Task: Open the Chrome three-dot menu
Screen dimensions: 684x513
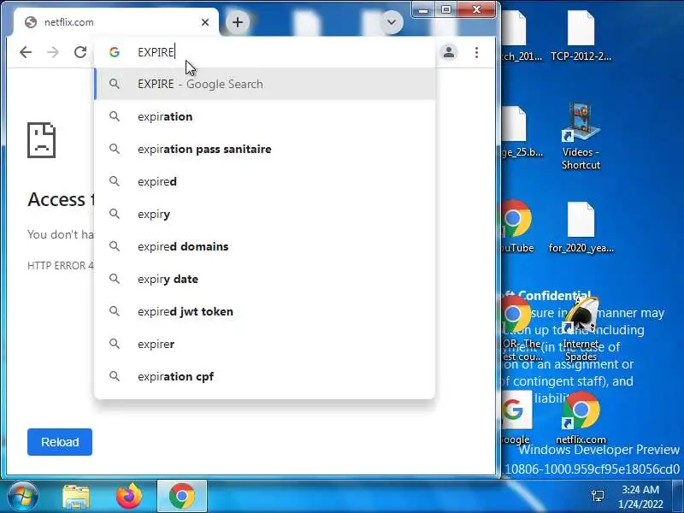Action: click(x=476, y=52)
